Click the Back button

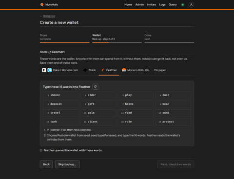[x=46, y=164]
